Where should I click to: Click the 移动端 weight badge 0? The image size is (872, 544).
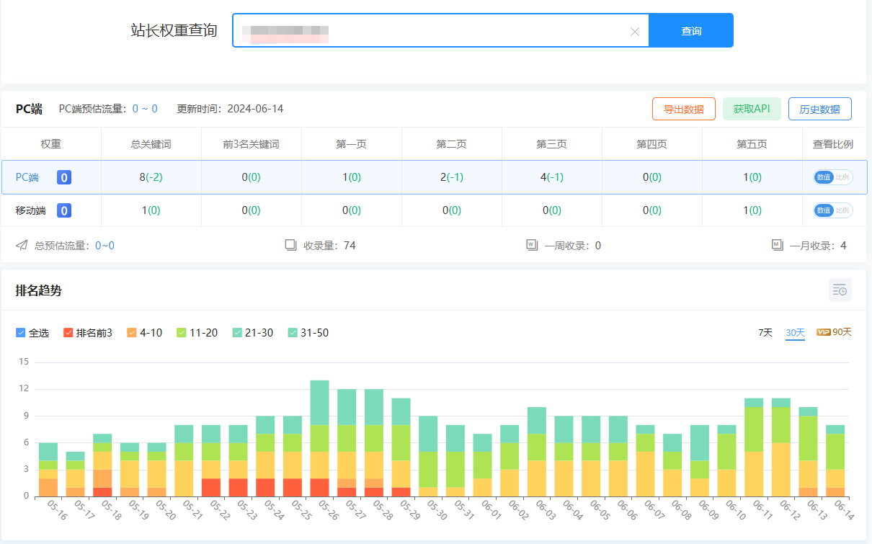tap(64, 210)
